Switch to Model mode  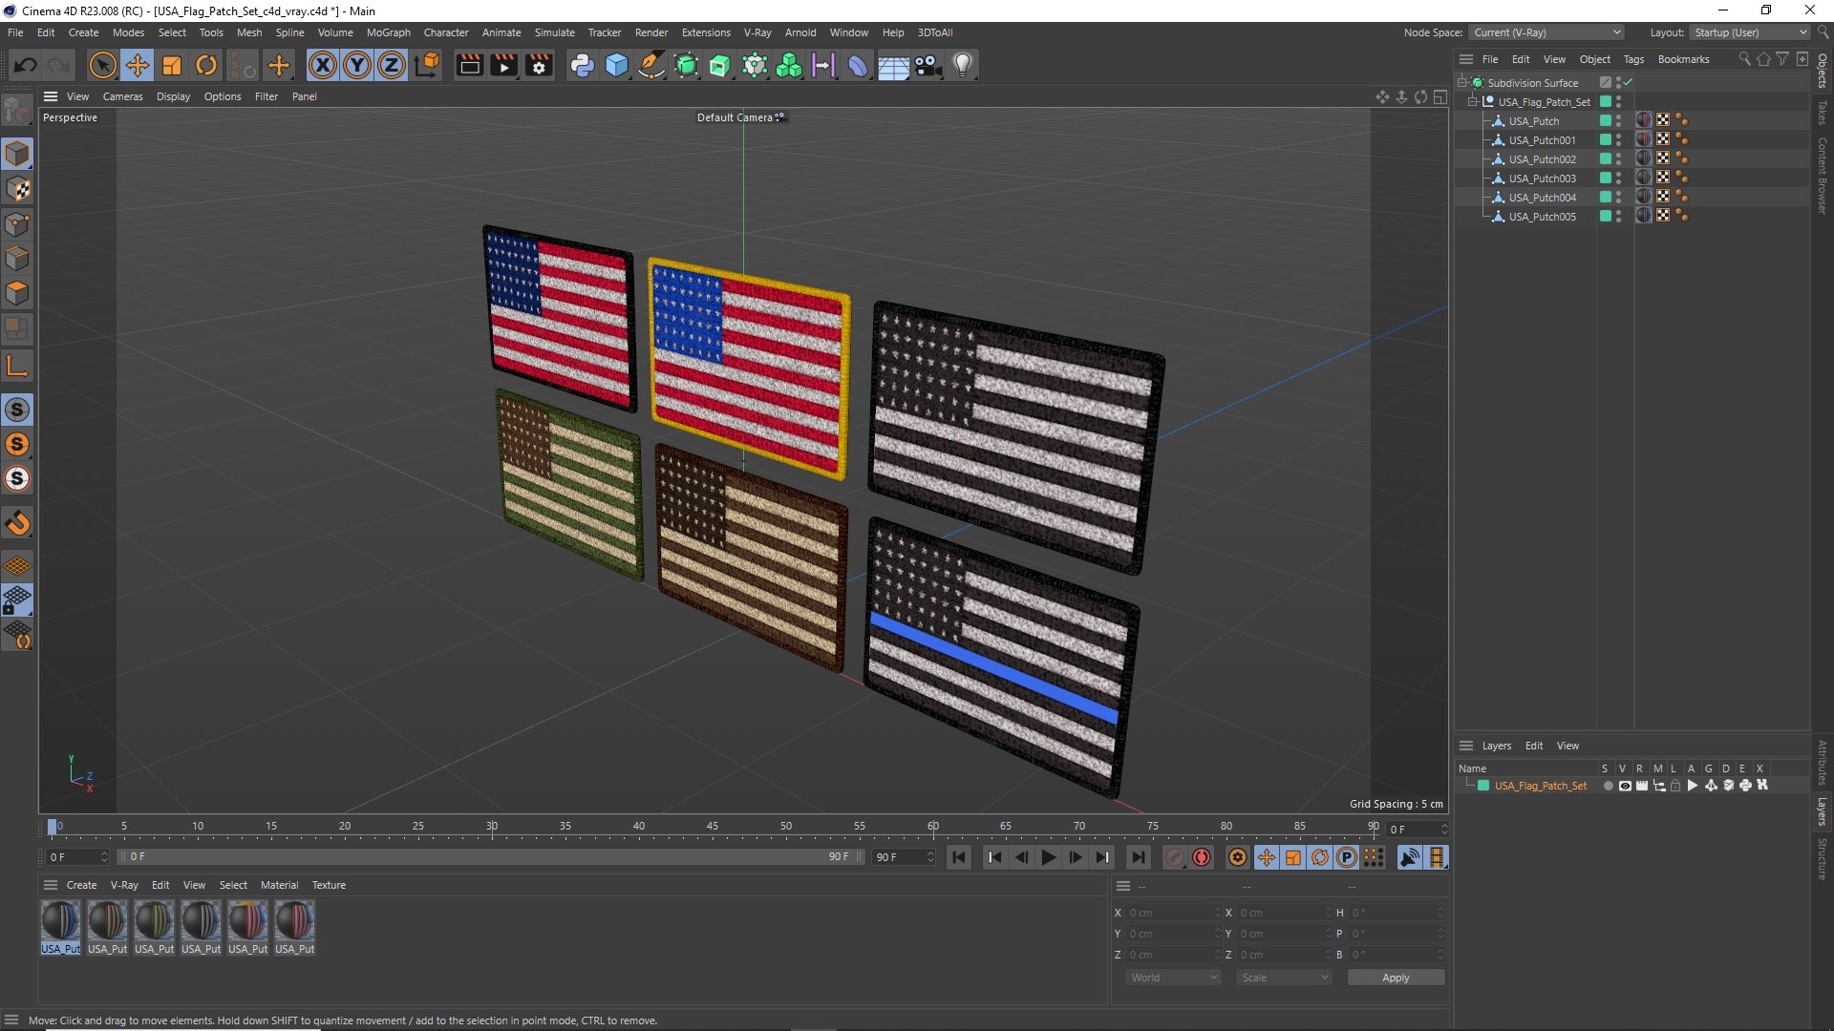pyautogui.click(x=17, y=154)
